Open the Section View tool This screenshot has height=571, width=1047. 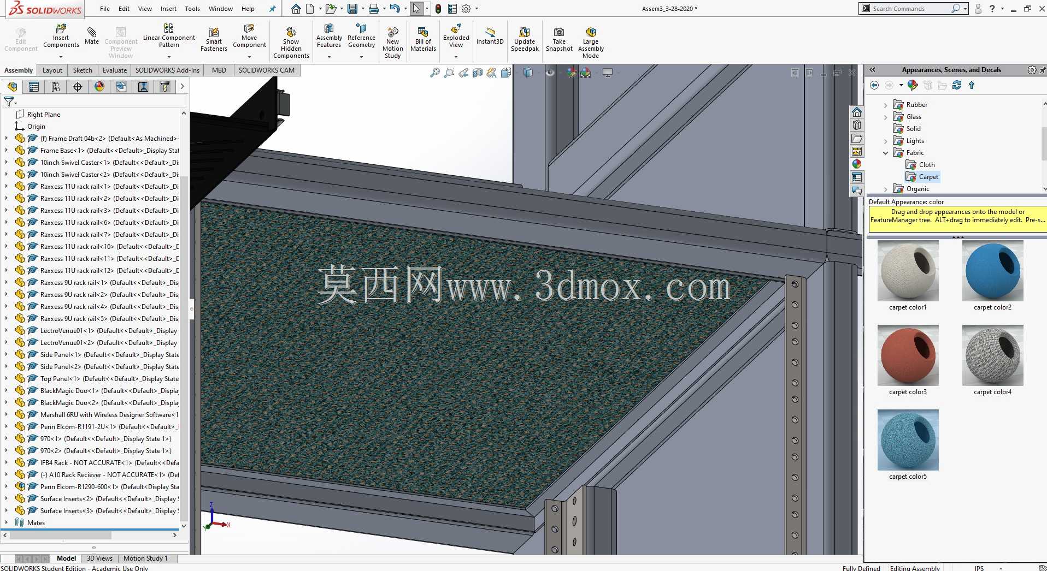click(x=478, y=73)
